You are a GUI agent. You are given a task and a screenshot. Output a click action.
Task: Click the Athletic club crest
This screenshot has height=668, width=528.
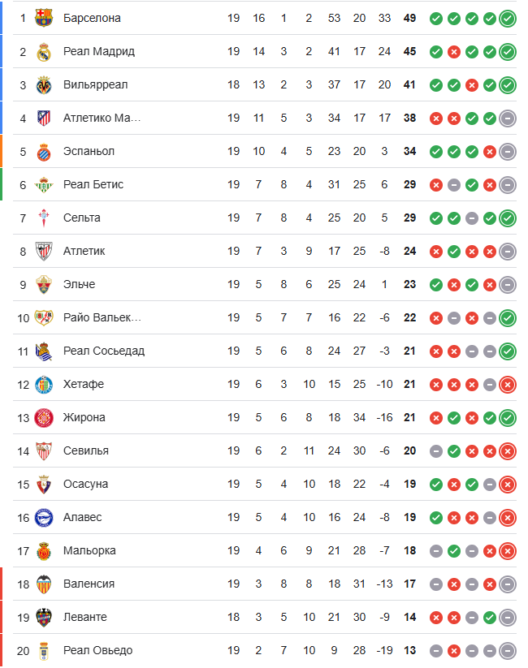[44, 251]
